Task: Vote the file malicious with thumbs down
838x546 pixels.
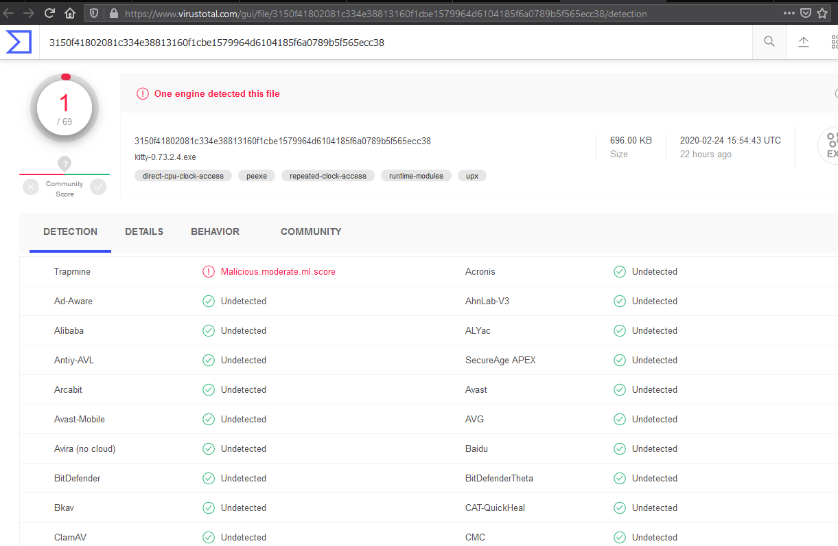Action: 30,186
